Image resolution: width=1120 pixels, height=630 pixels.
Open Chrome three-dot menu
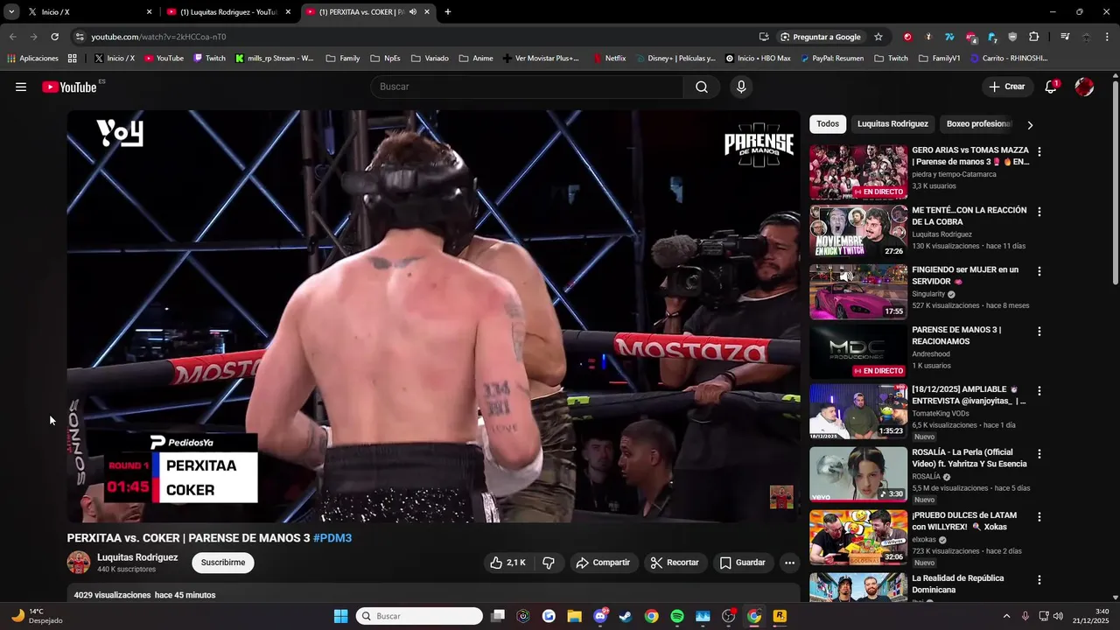click(x=1108, y=37)
